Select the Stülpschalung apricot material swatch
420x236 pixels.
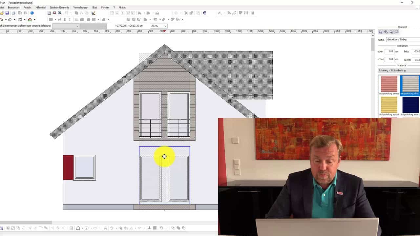click(389, 105)
